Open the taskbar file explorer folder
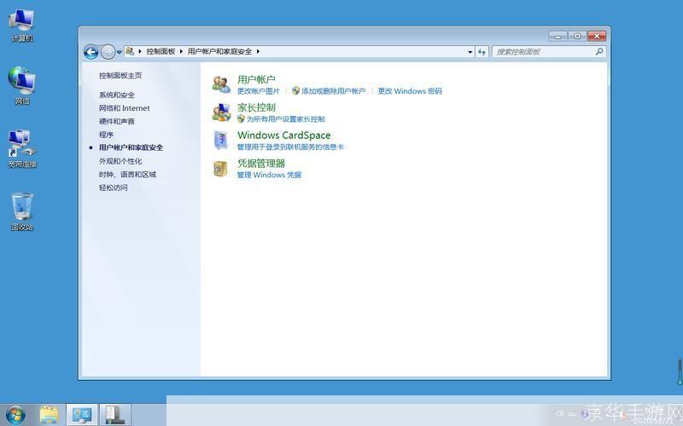Screen dimensions: 683x426 coord(50,415)
